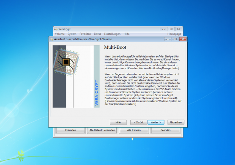
Task: Open the wizard's Hilfe button
Action: pyautogui.click(x=118, y=122)
